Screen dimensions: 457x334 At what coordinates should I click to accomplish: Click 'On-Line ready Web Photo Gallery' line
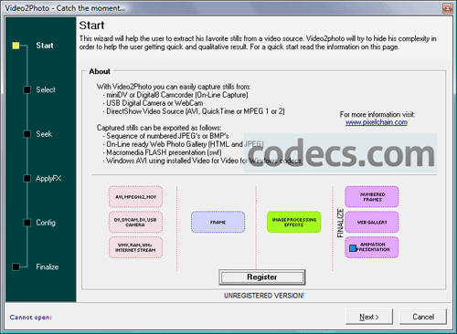click(183, 144)
